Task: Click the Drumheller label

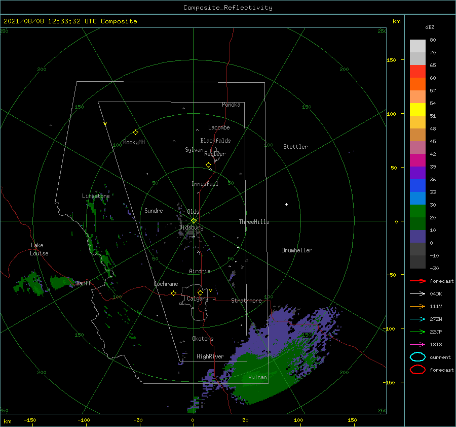Action: pos(297,250)
